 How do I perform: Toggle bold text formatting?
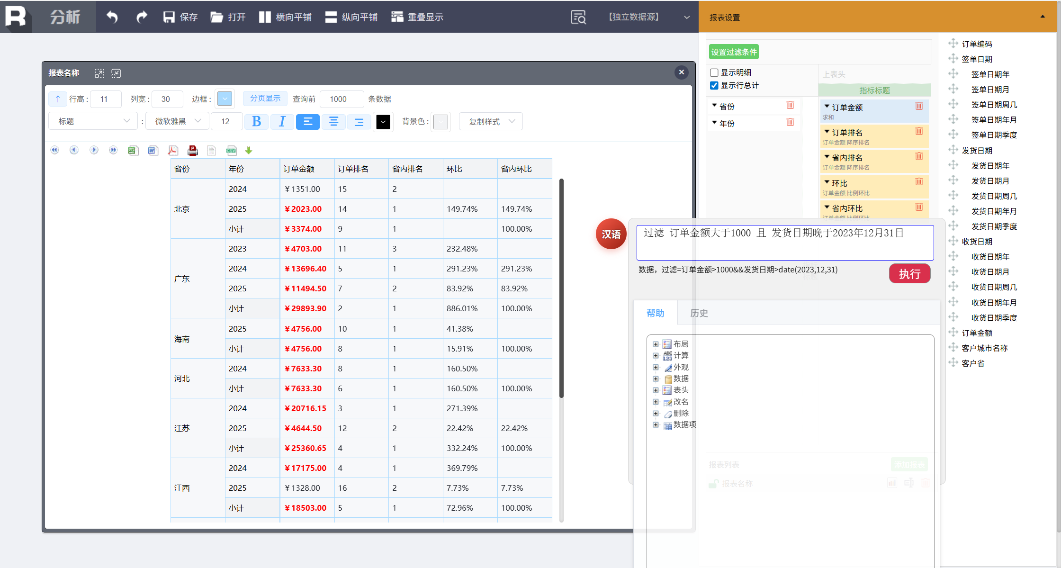click(256, 122)
